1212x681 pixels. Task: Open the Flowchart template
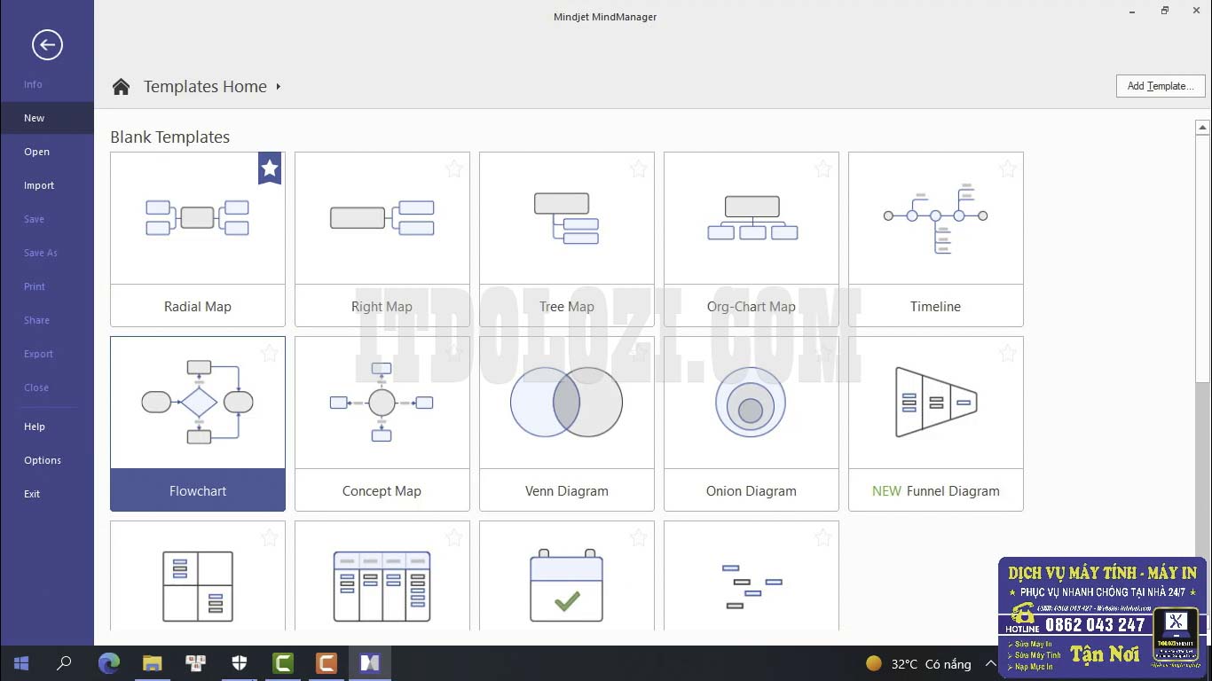[197, 403]
